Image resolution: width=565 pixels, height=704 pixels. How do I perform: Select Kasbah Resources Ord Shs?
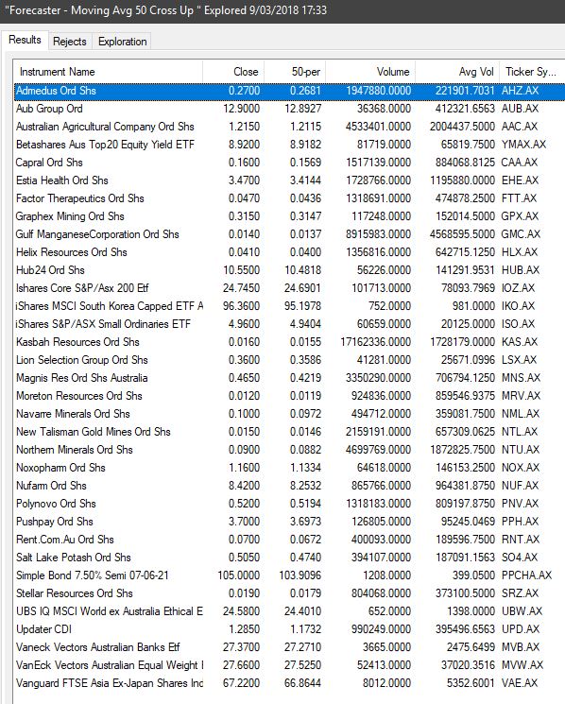click(289, 342)
